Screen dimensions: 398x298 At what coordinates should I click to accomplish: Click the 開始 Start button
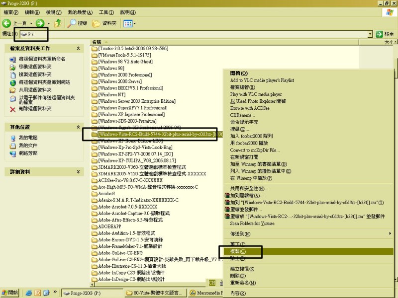coord(10,293)
